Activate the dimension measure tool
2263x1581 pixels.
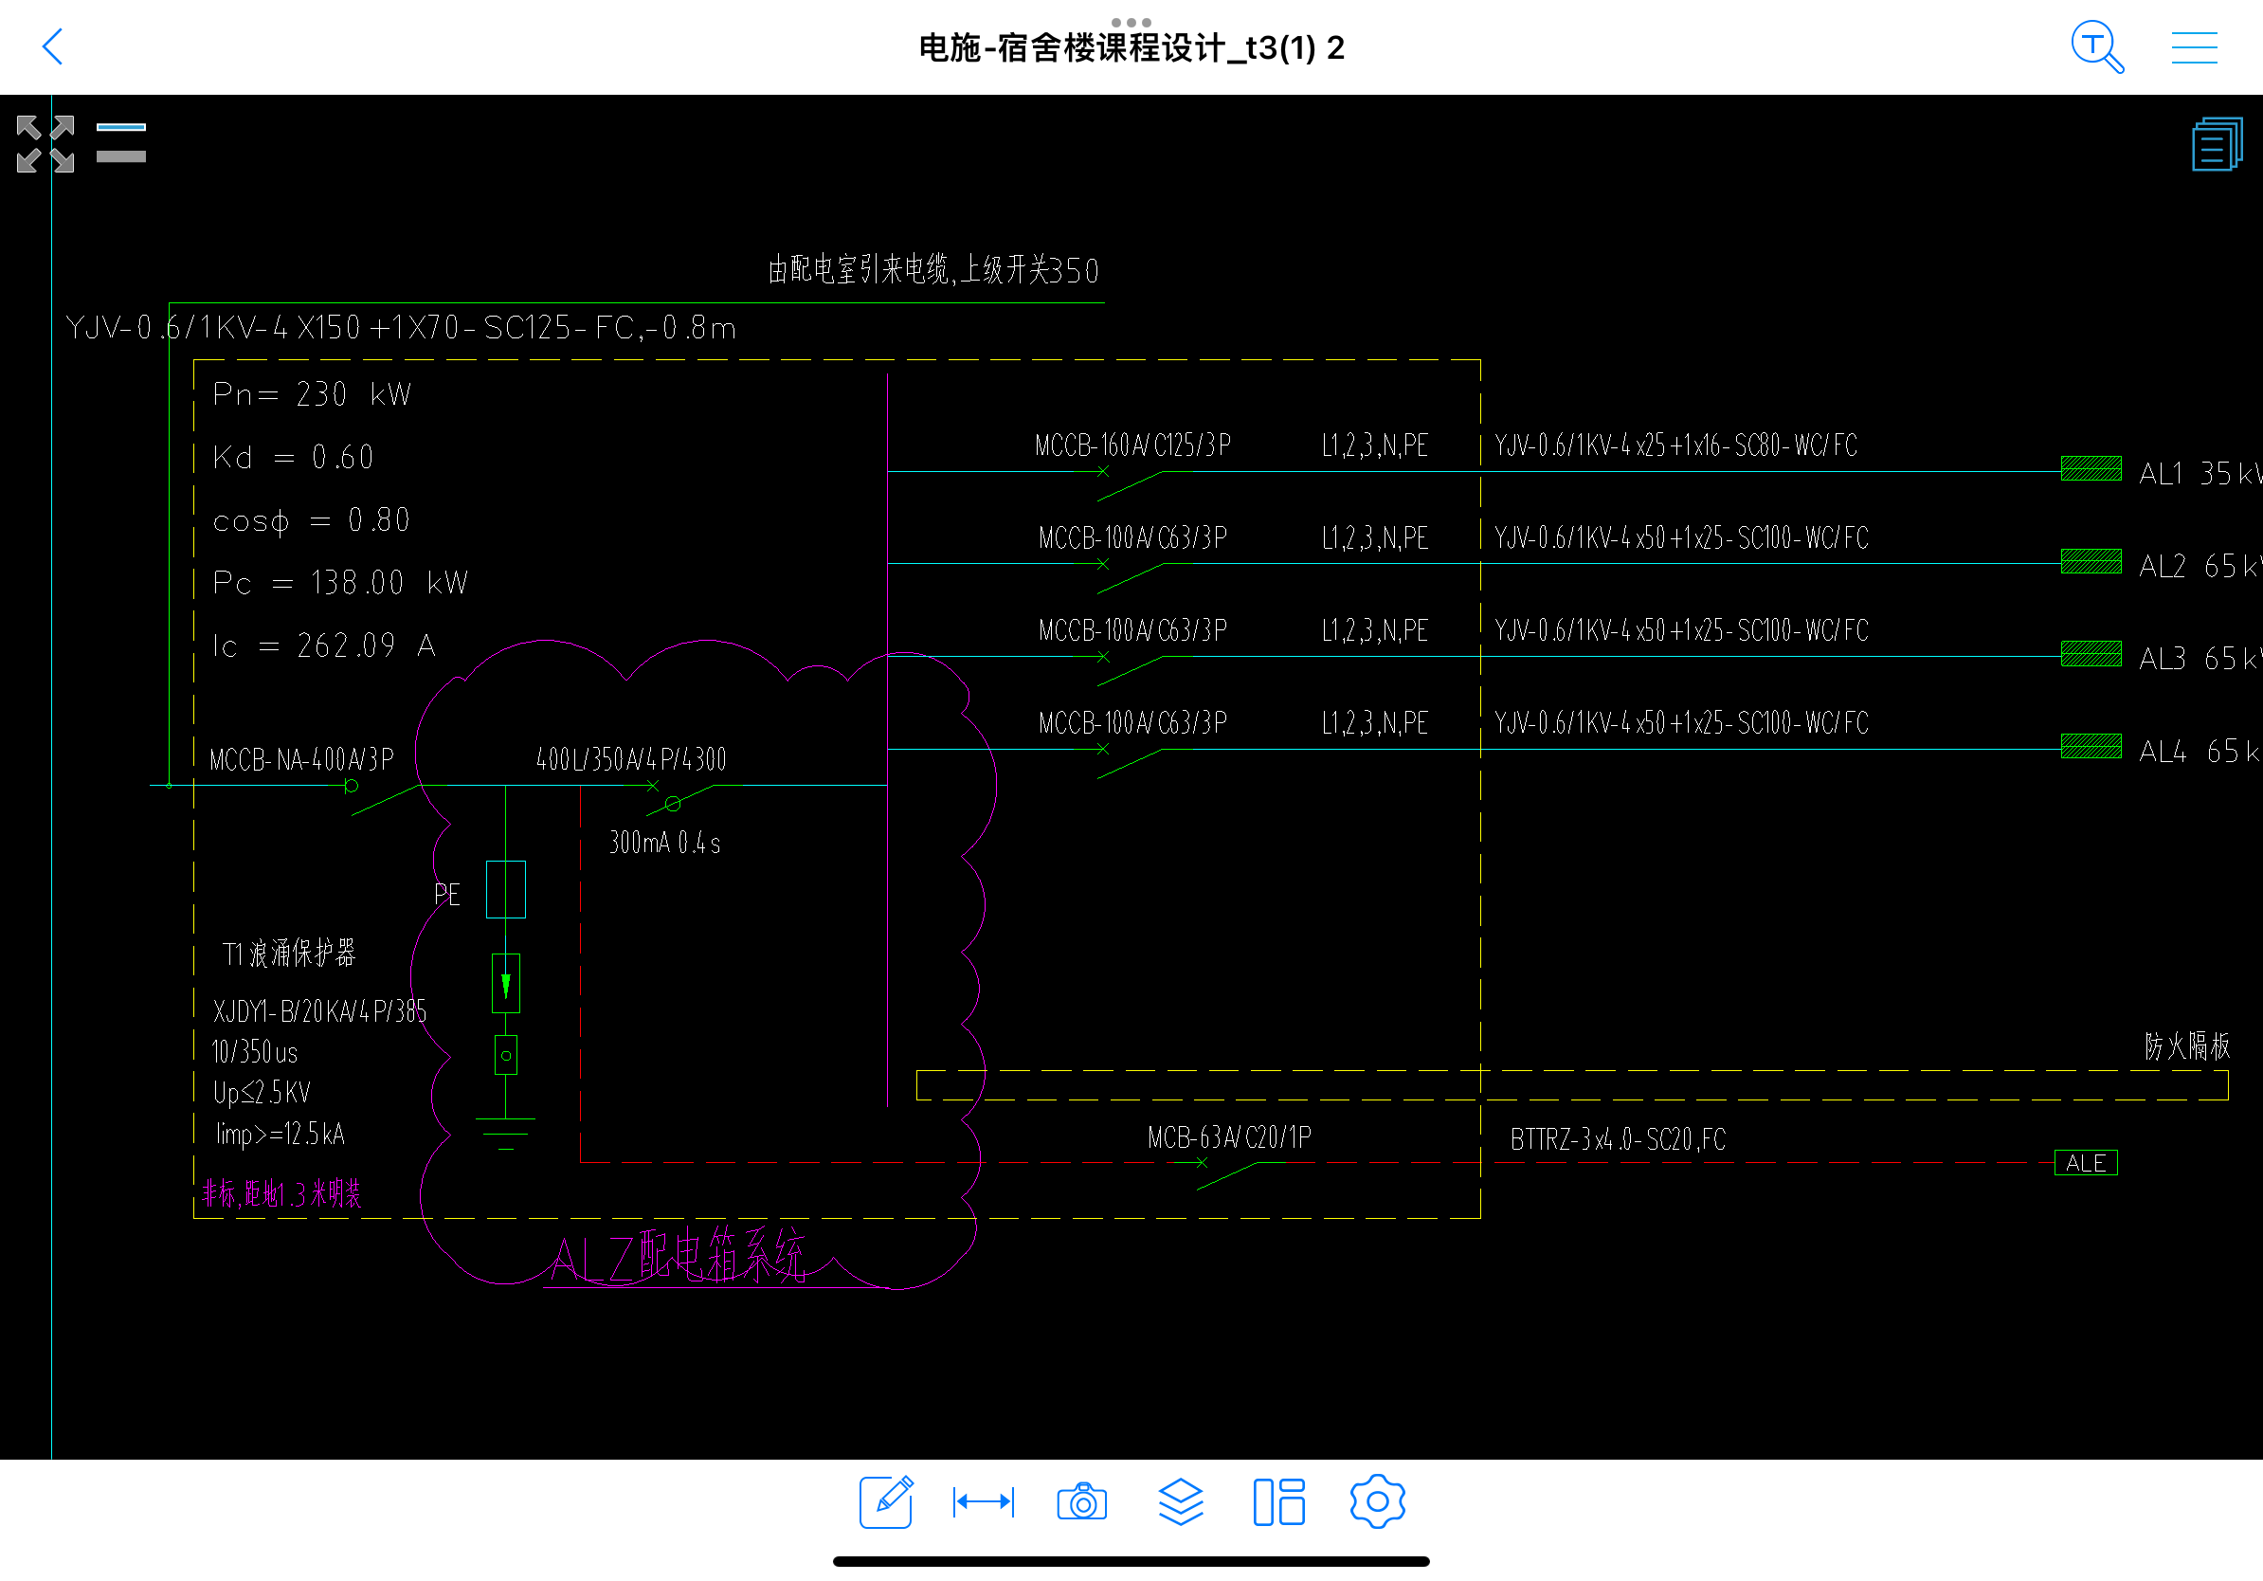tap(983, 1501)
